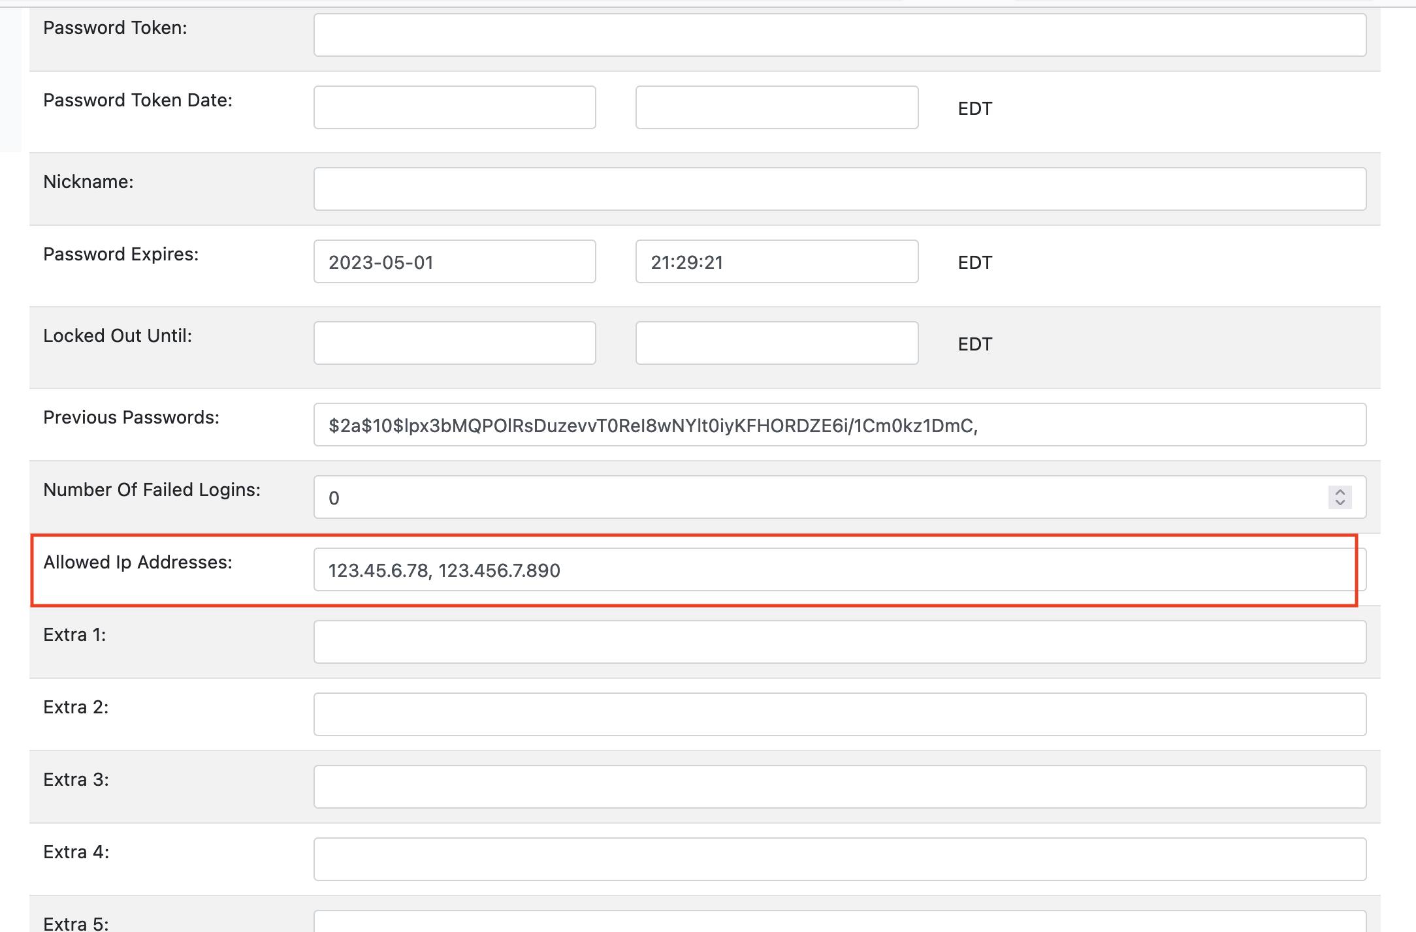1416x932 pixels.
Task: Click the Number Of Failed Logins label
Action: [152, 490]
